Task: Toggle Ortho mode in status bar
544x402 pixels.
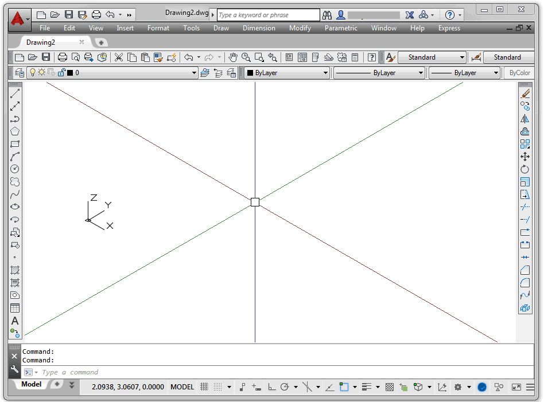Action: [272, 387]
